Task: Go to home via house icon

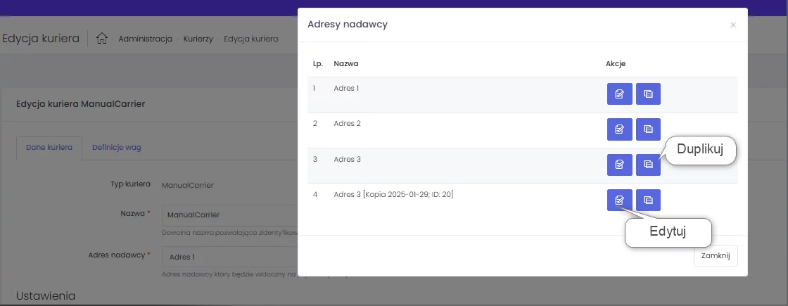Action: click(x=102, y=39)
